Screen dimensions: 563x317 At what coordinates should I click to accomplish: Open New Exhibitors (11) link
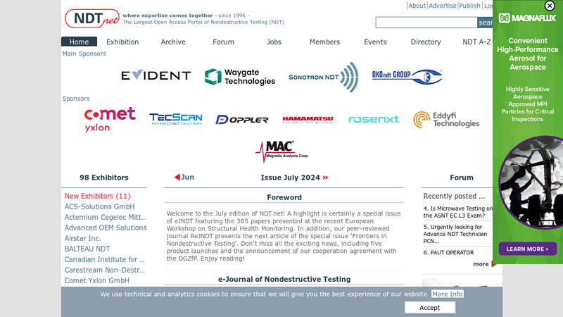(x=97, y=196)
